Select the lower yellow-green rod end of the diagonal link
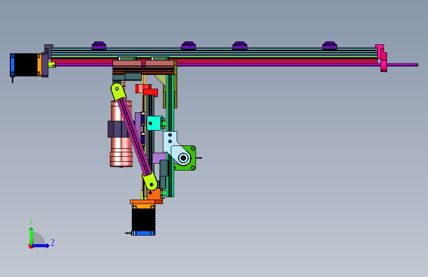Viewport: 428px width, 277px height. coord(150,181)
